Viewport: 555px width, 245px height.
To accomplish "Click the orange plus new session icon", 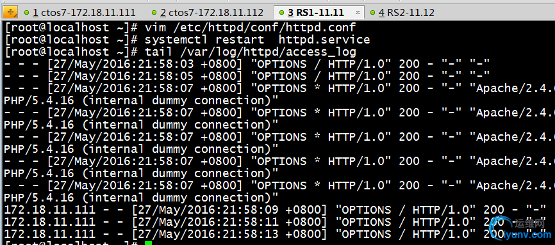I will 10,13.
